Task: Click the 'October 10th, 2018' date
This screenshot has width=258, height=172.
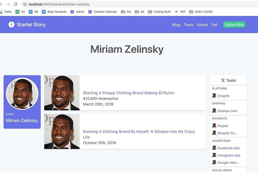Action: pyautogui.click(x=99, y=143)
